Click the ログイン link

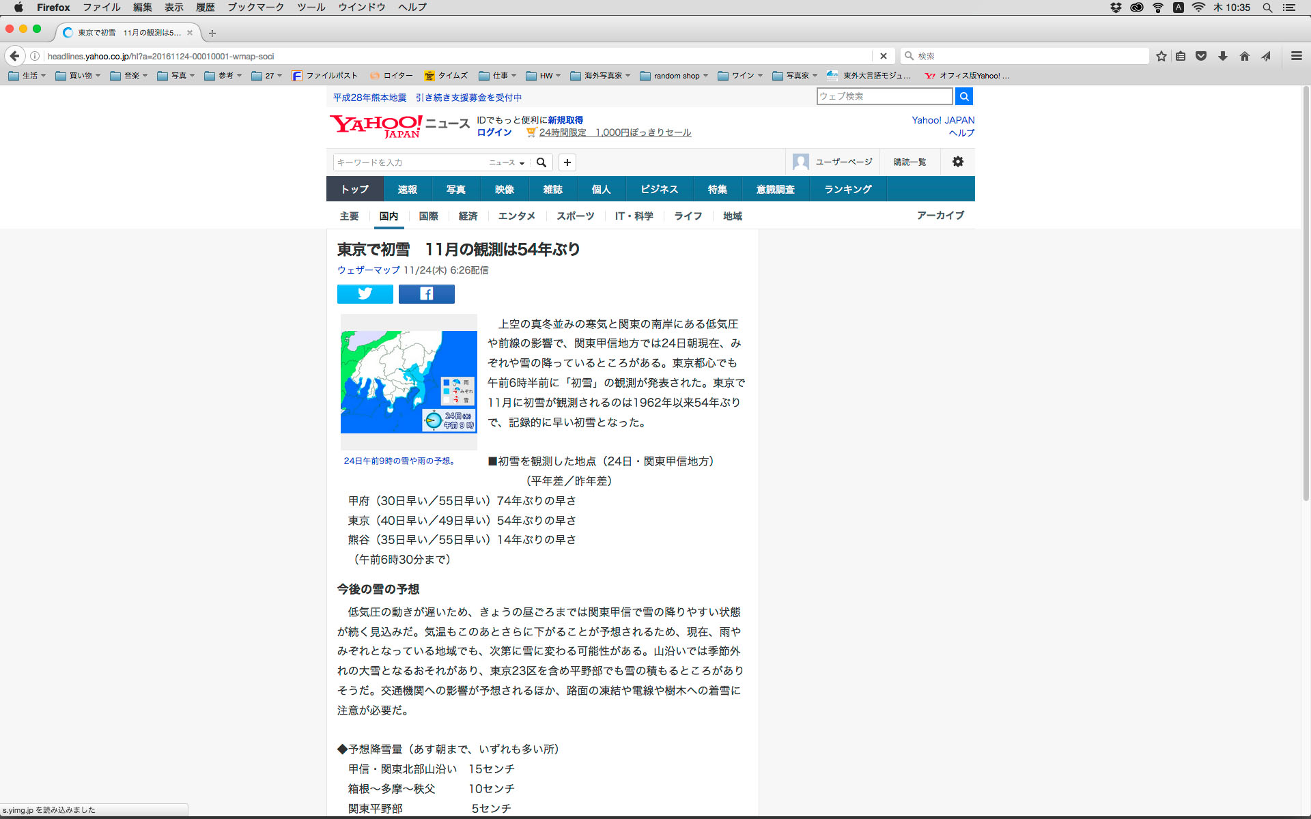pyautogui.click(x=494, y=132)
